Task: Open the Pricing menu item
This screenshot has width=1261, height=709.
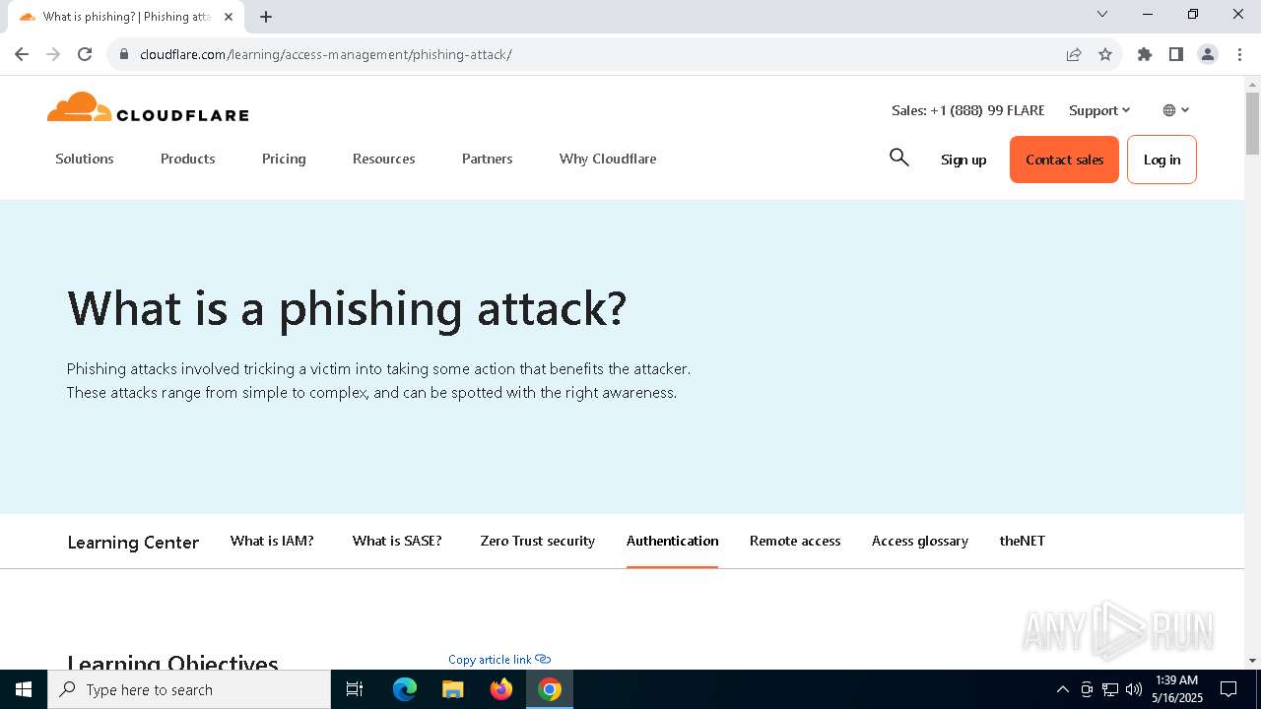Action: pos(284,159)
